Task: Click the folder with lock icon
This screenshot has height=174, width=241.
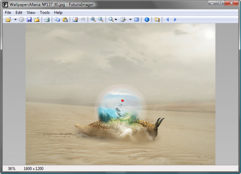Action: (x=37, y=20)
